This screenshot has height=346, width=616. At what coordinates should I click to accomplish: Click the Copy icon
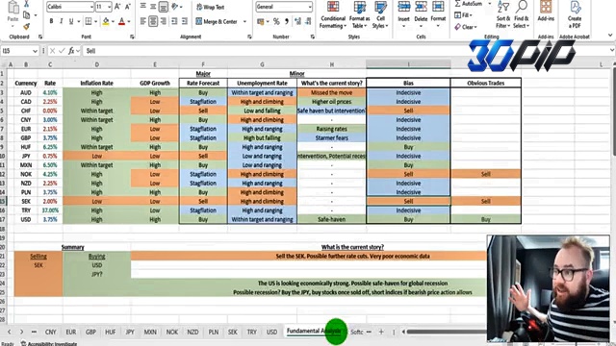[26, 15]
